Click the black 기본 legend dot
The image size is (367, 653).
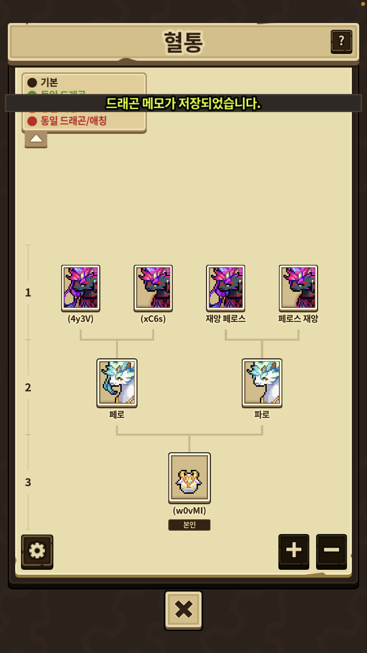tap(32, 83)
